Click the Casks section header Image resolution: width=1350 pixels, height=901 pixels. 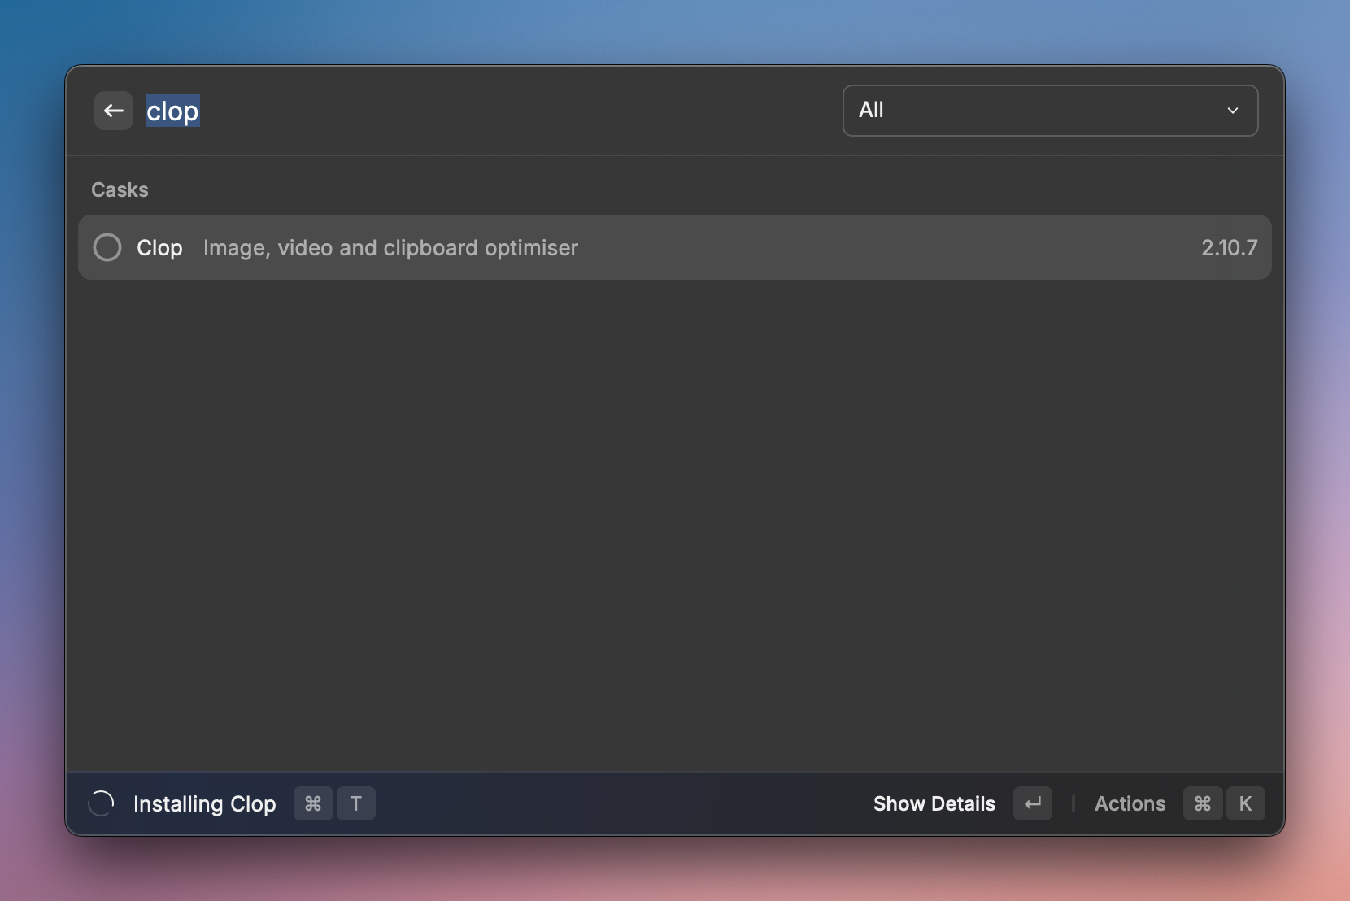coord(120,189)
